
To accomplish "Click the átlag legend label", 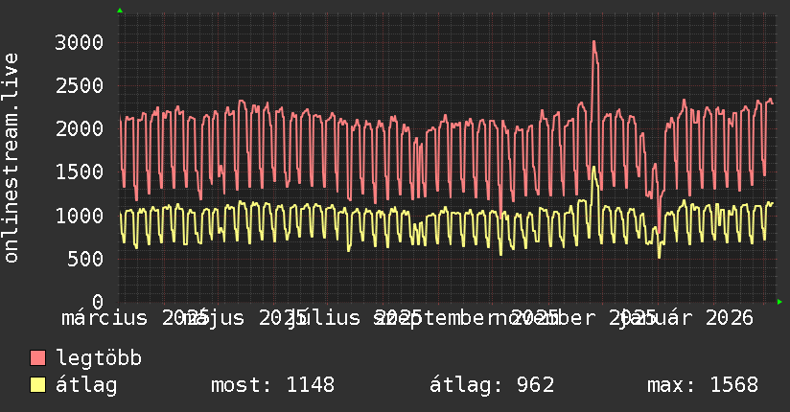I will coord(86,385).
